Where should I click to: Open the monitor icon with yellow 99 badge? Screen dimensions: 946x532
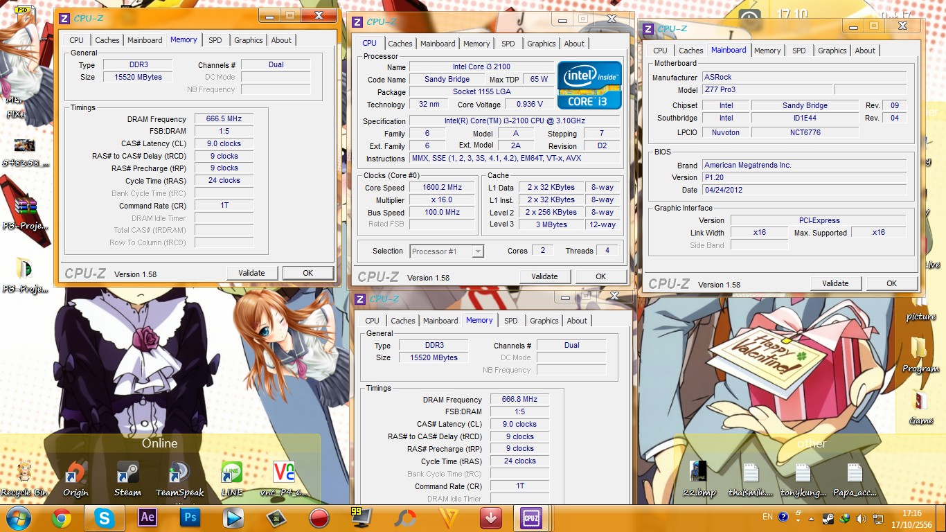[x=361, y=517]
